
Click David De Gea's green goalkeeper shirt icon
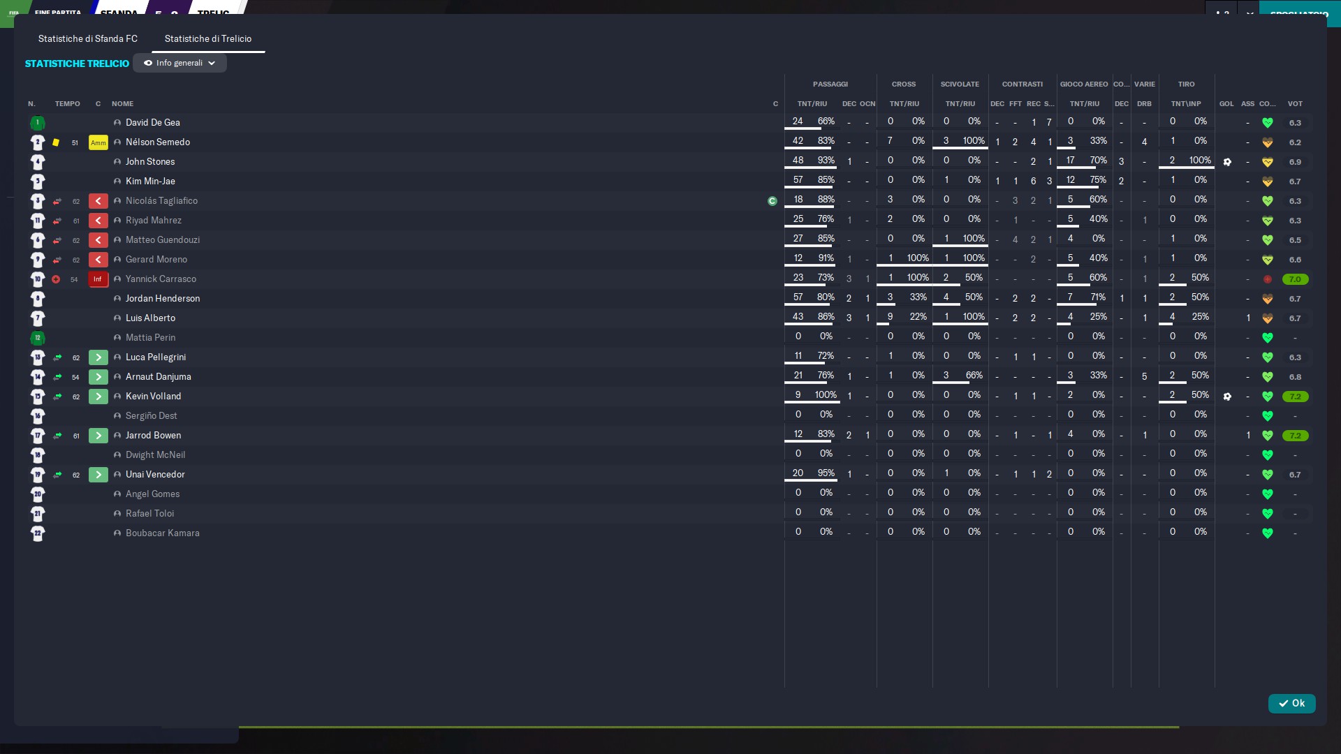click(38, 123)
